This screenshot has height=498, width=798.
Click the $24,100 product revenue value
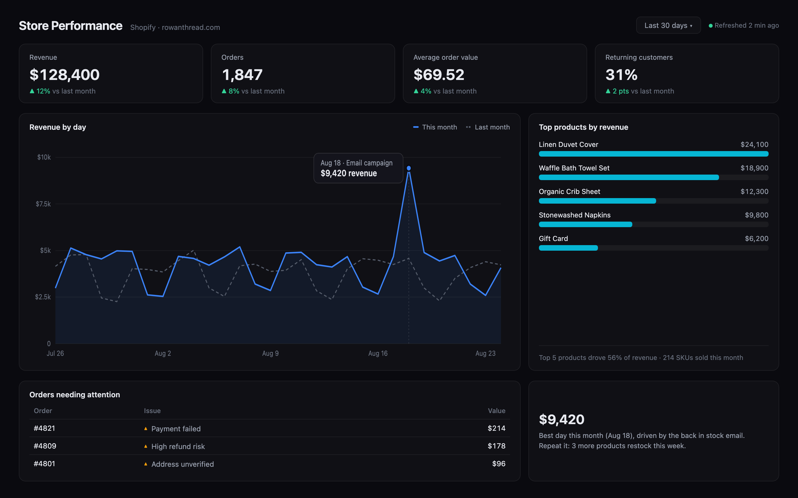754,145
